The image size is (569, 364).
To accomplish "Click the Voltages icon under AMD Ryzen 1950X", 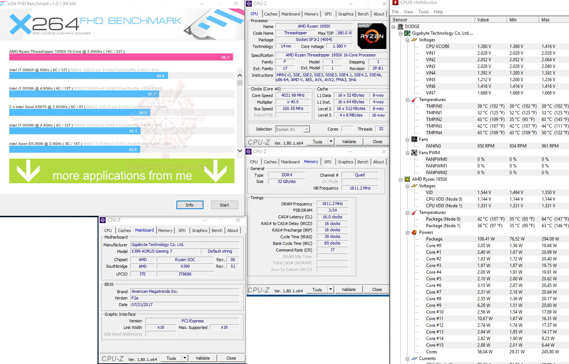I will [x=414, y=186].
